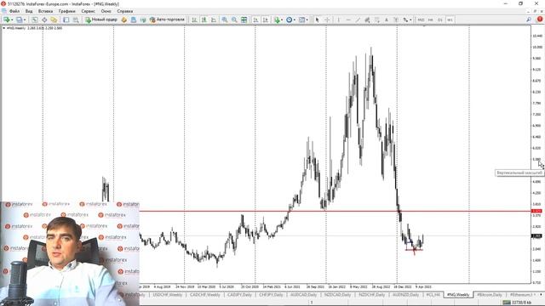The width and height of the screenshot is (545, 306).
Task: Click the red notification alert icon
Action: 539,20
